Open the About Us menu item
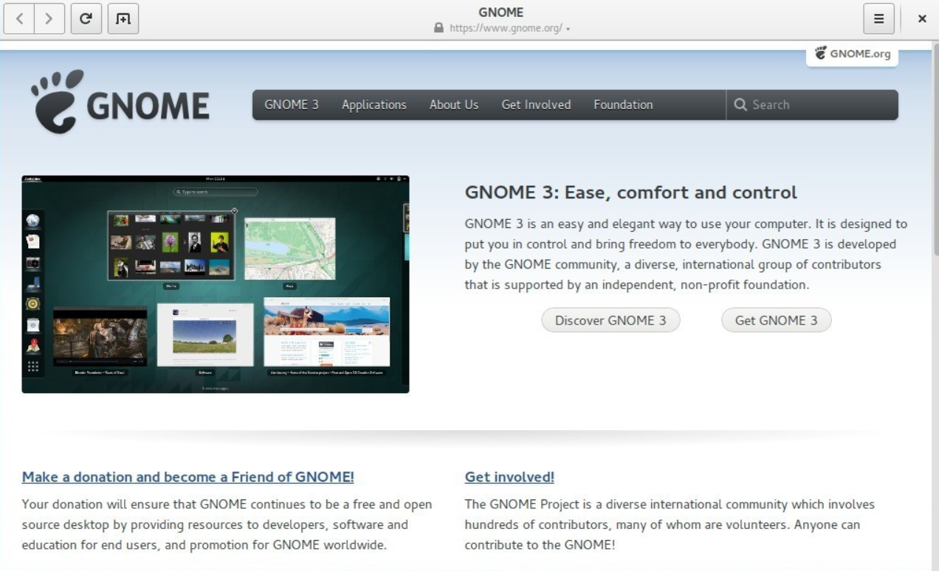This screenshot has width=939, height=571. (454, 105)
